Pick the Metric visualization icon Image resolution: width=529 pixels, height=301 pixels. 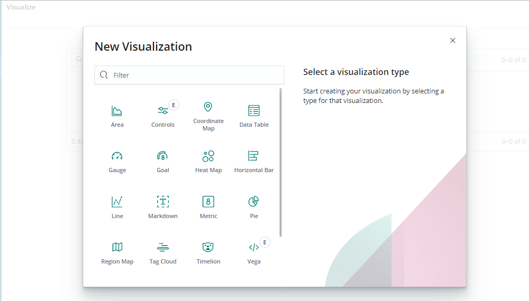208,201
